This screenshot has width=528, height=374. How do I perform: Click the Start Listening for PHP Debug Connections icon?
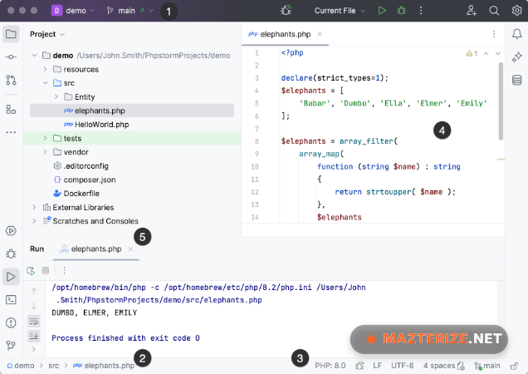286,11
